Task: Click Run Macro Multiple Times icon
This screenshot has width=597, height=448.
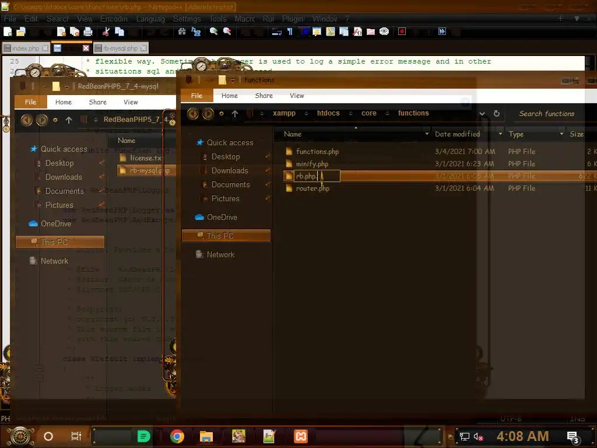Action: 442,32
